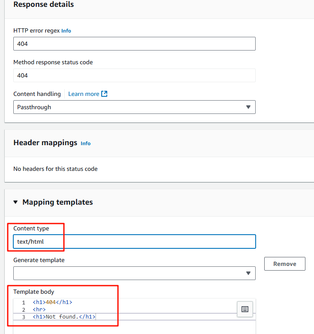
Task: Place cursor on the <hr> code line
Action: click(x=39, y=310)
